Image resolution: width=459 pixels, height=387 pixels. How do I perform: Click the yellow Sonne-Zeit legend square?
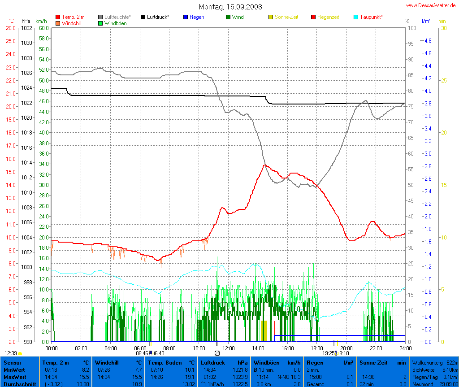tap(271, 17)
